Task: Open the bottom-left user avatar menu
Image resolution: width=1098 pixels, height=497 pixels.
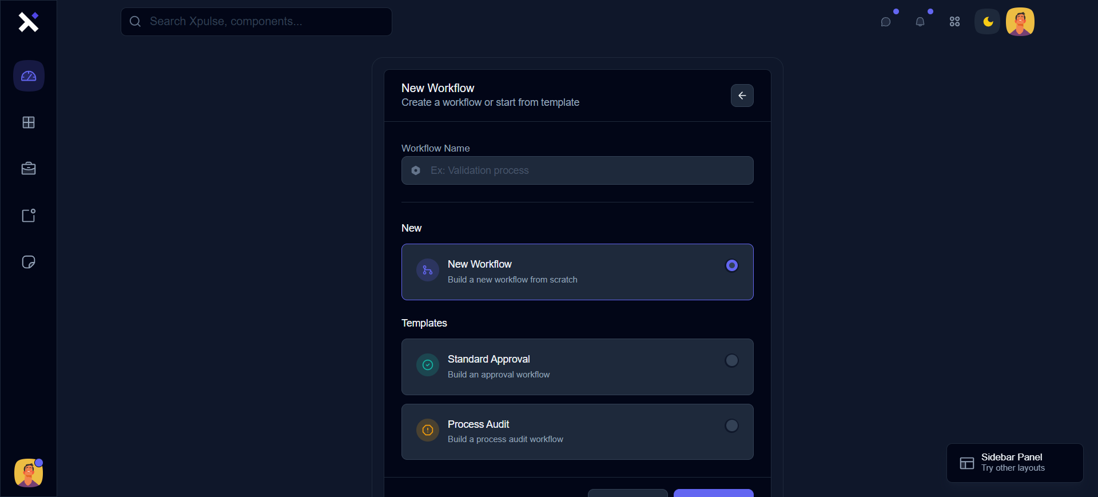Action: click(28, 473)
